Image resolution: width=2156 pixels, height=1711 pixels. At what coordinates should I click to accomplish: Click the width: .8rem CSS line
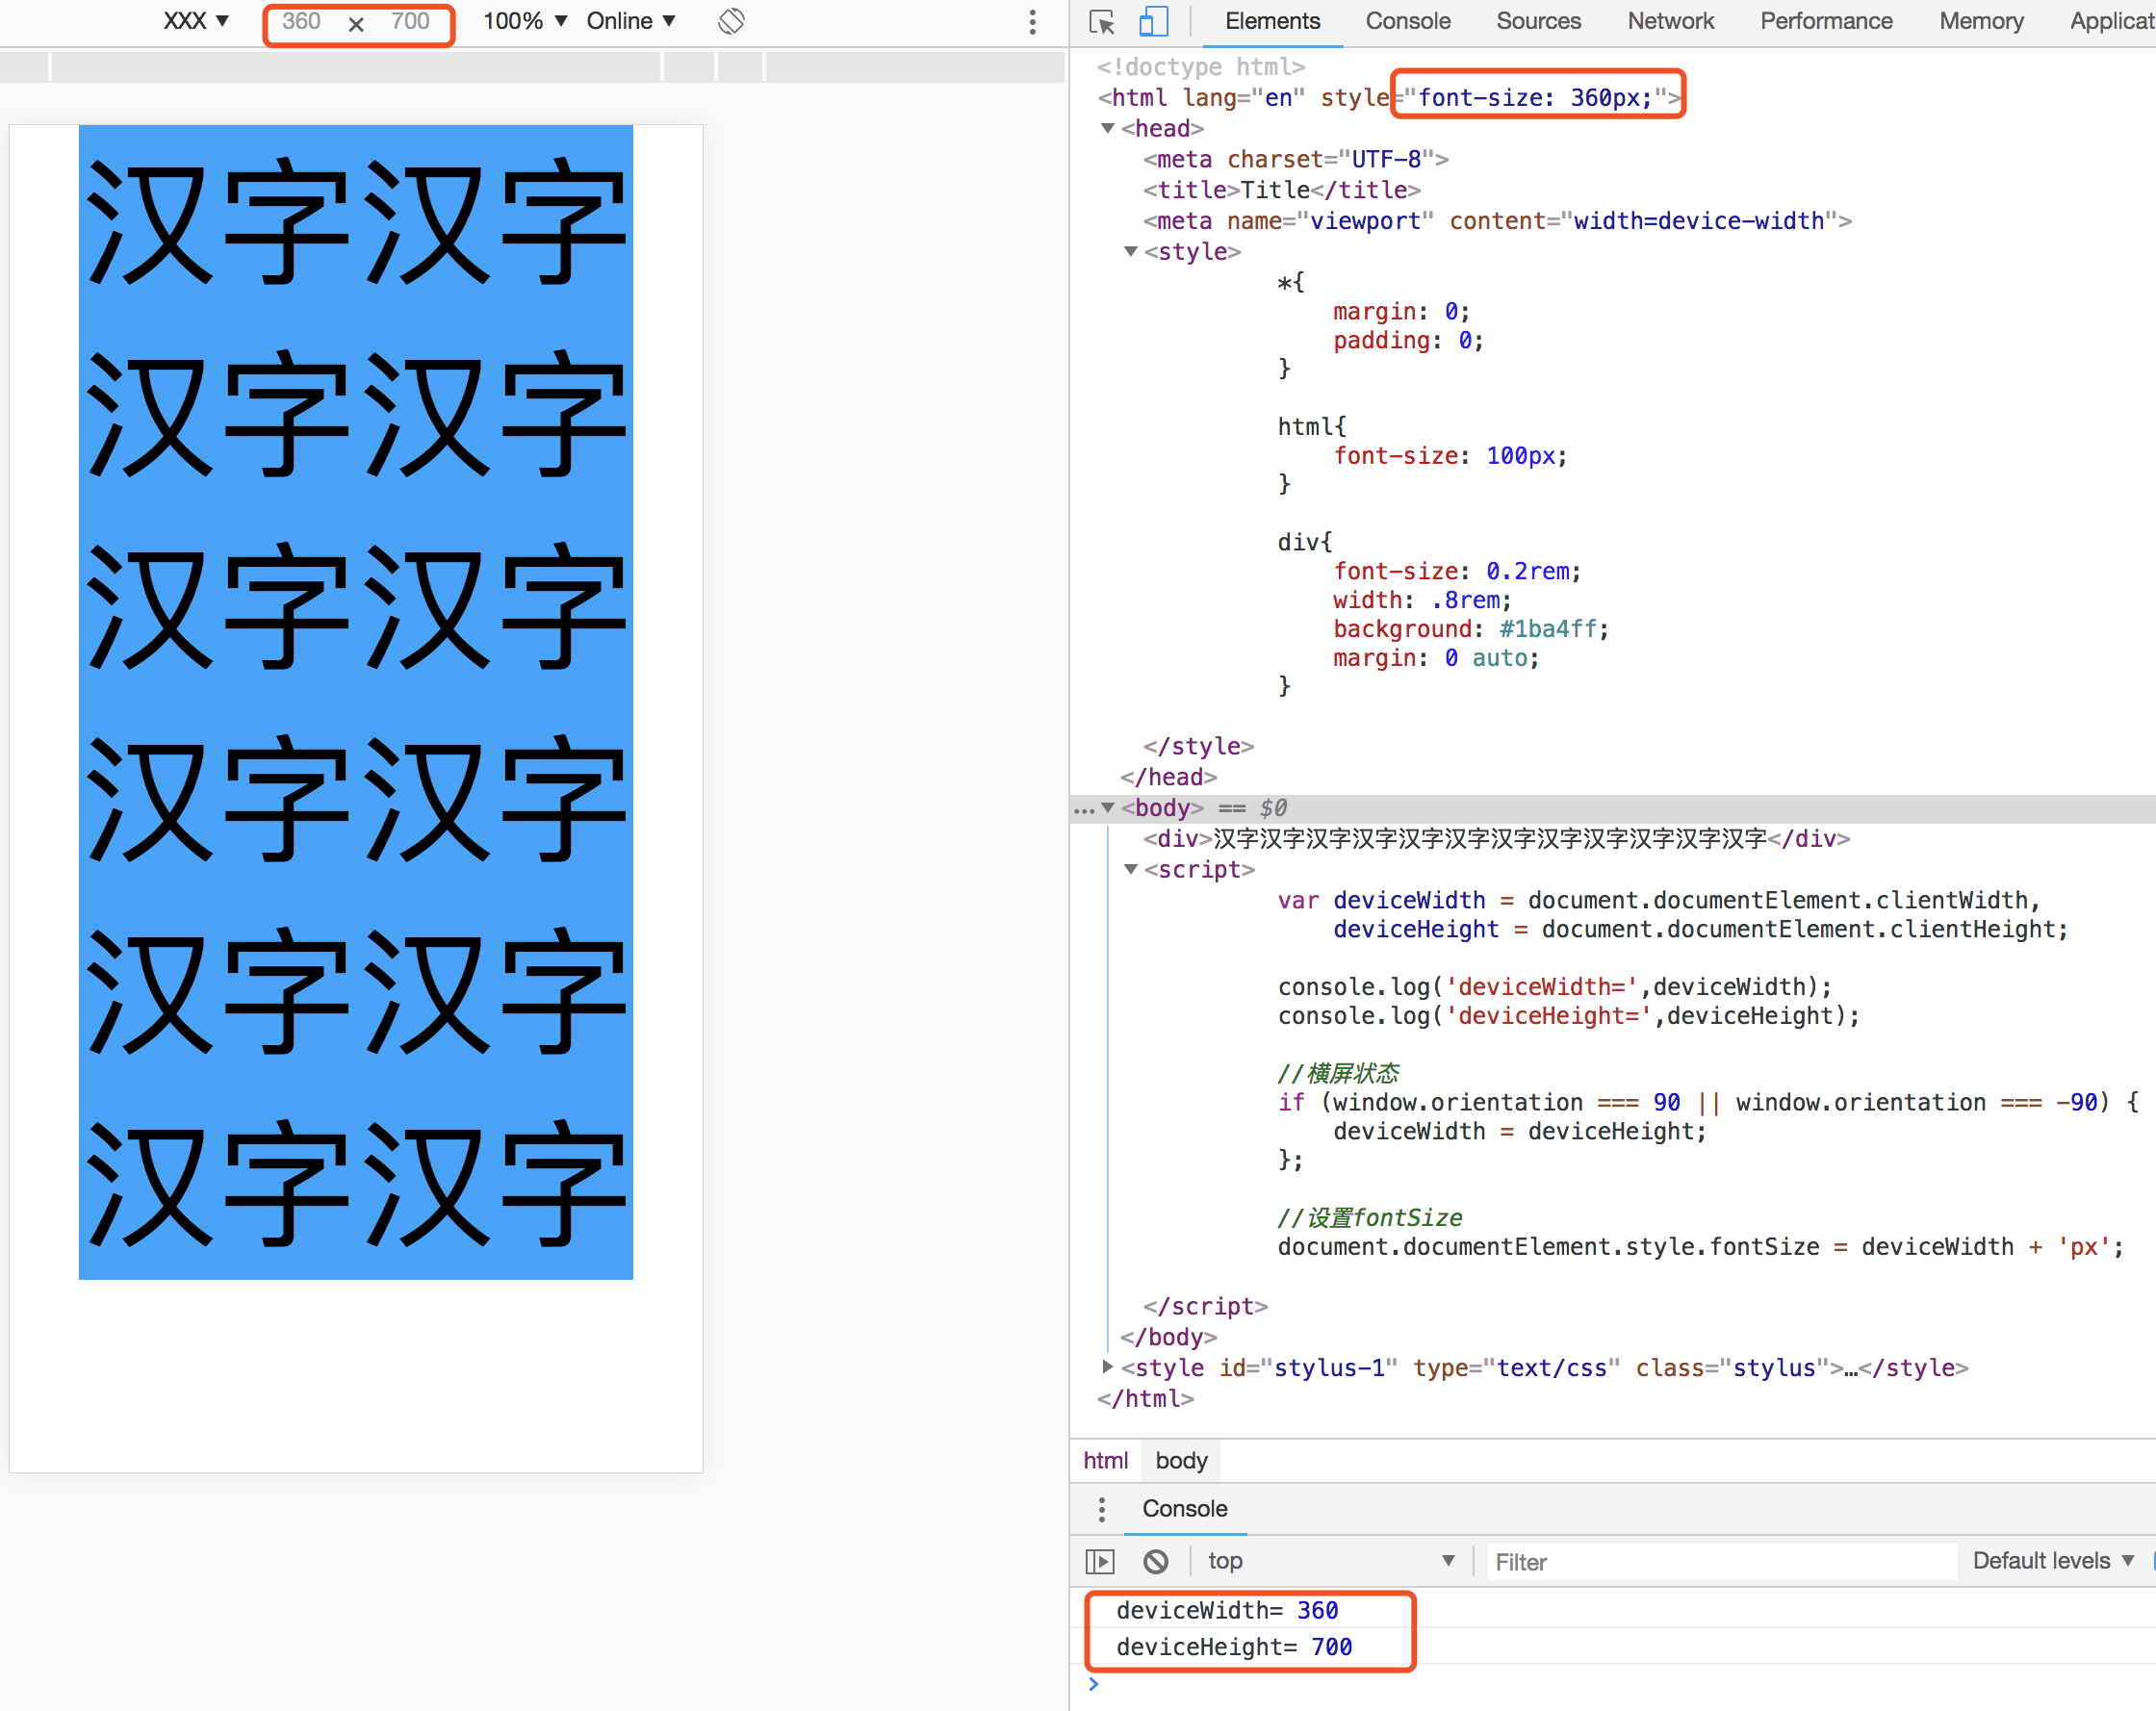tap(1422, 600)
